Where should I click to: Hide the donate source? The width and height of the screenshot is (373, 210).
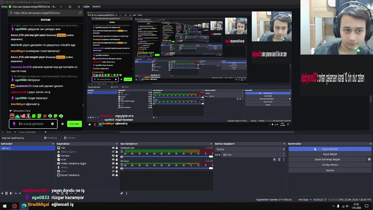tap(113, 156)
